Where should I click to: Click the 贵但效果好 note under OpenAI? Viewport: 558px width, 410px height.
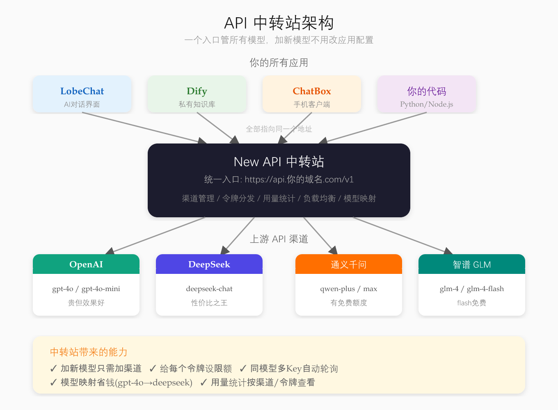86,303
